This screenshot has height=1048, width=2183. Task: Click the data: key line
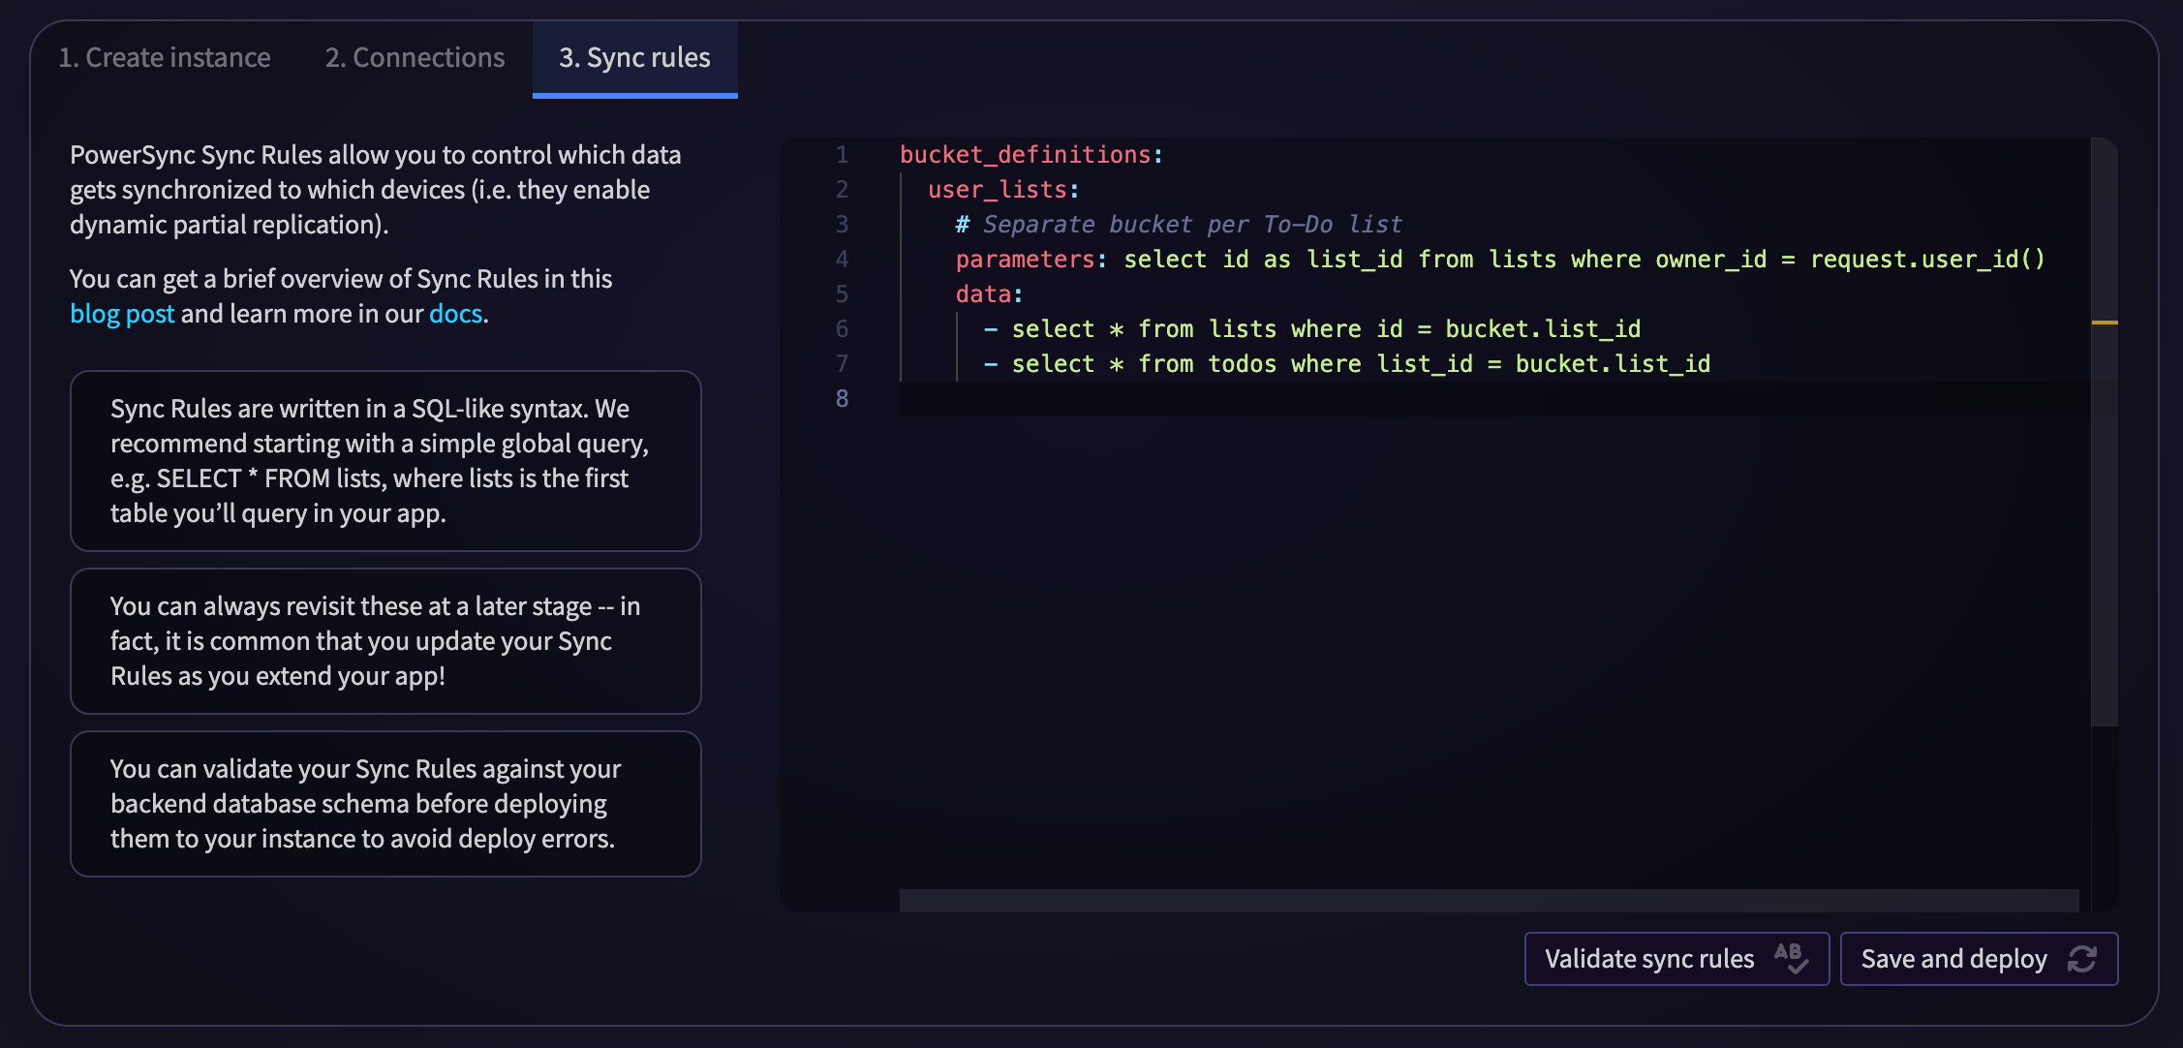pos(989,294)
